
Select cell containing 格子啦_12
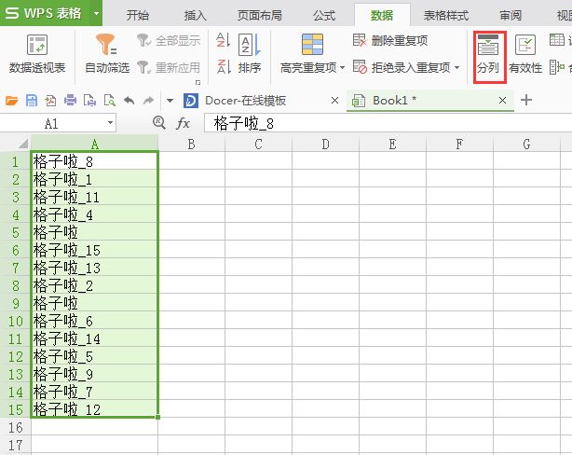(x=94, y=409)
